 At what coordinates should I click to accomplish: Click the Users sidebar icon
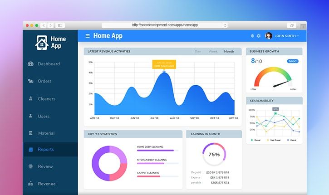pos(31,116)
